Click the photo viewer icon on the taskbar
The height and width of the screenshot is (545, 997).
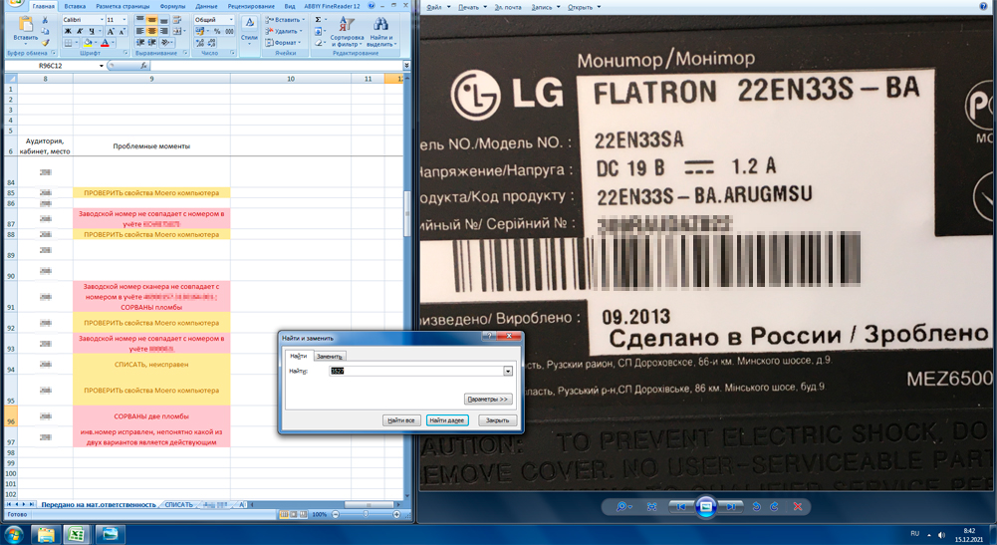point(110,534)
